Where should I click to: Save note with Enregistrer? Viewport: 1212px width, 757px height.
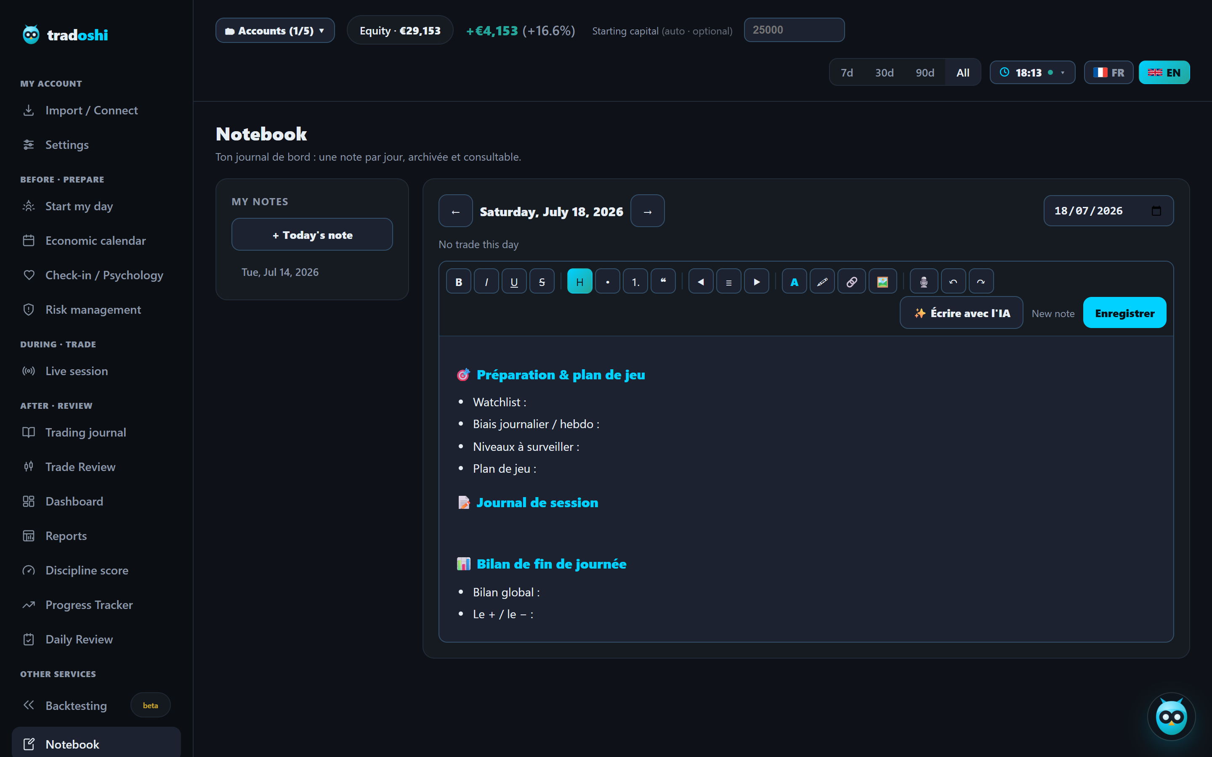1124,313
